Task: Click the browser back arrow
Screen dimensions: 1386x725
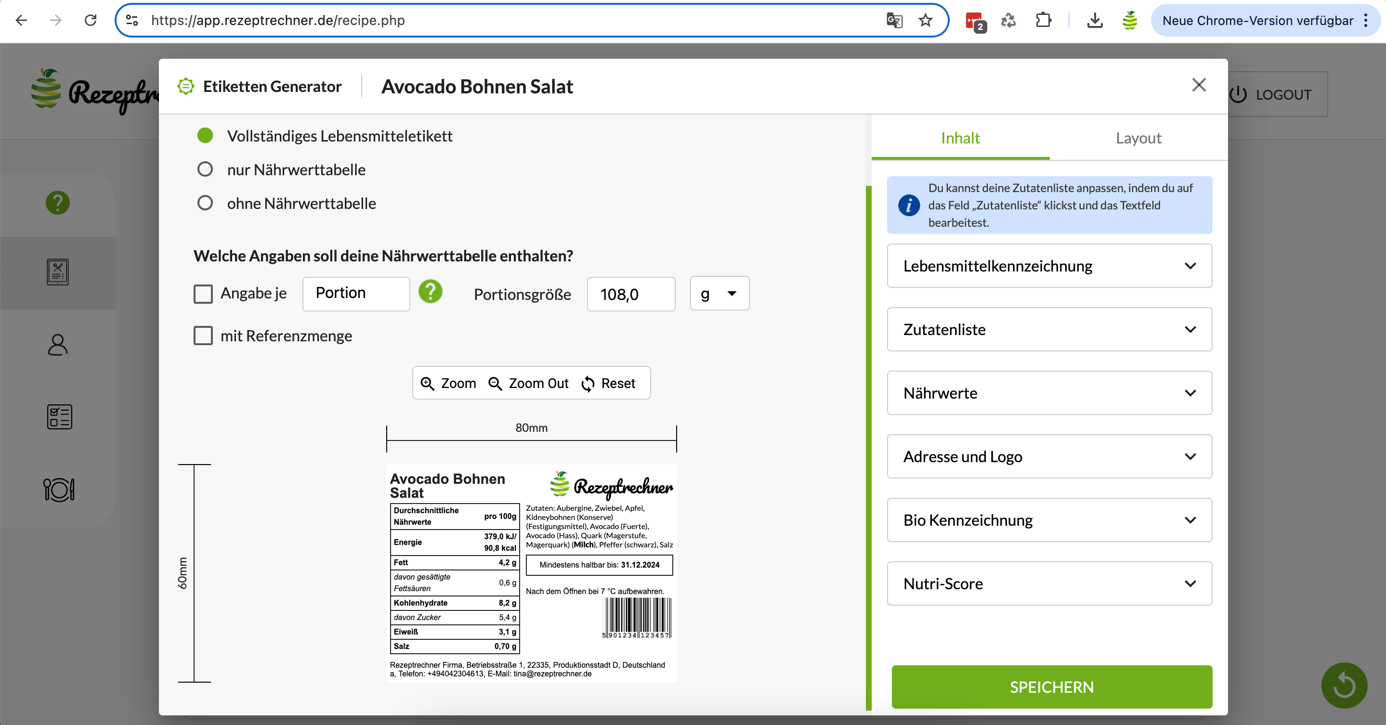Action: click(22, 20)
